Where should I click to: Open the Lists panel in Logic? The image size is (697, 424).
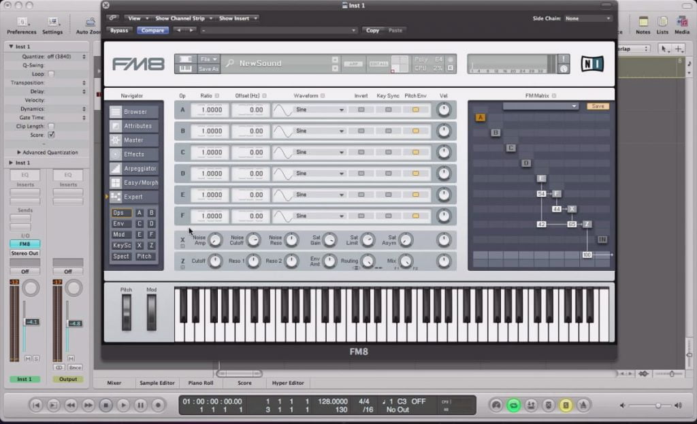662,25
